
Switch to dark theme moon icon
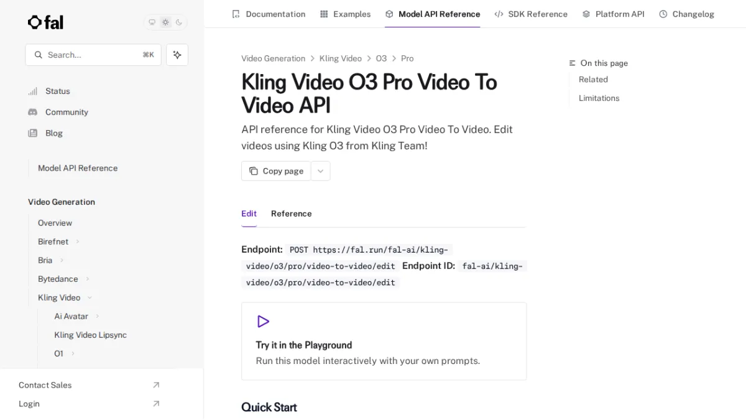179,22
